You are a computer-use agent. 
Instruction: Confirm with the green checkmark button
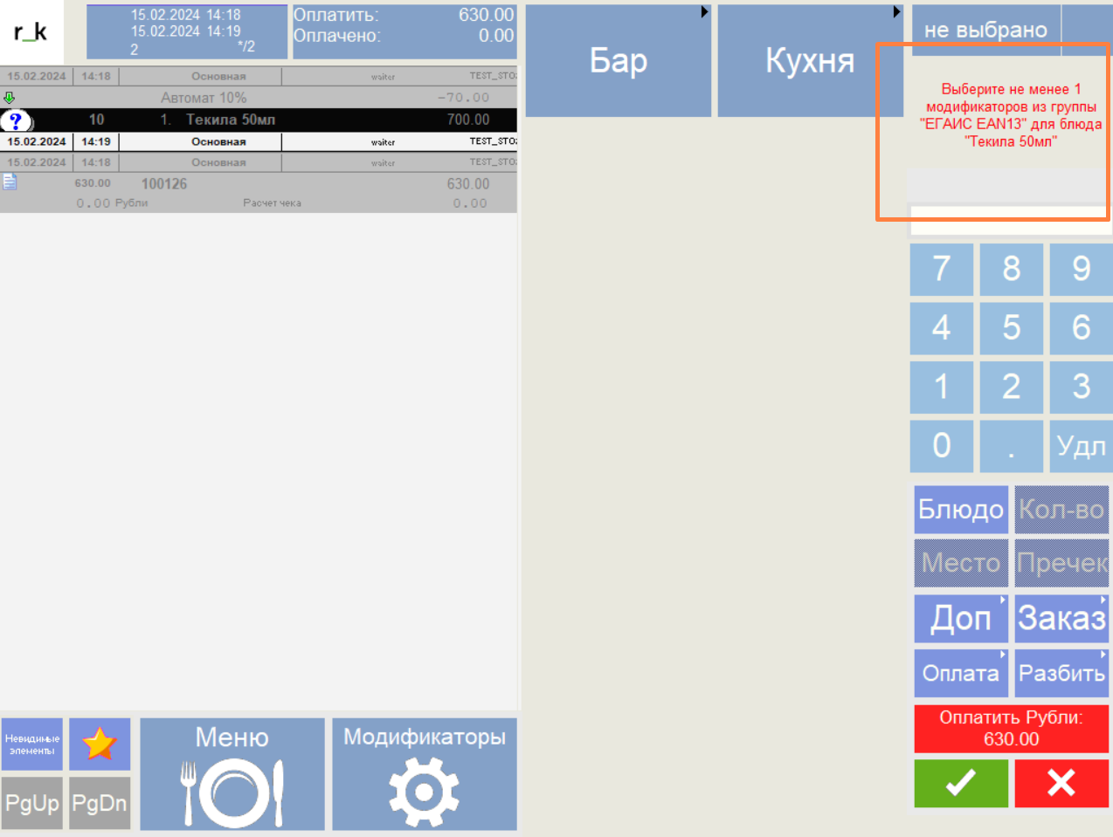(960, 783)
